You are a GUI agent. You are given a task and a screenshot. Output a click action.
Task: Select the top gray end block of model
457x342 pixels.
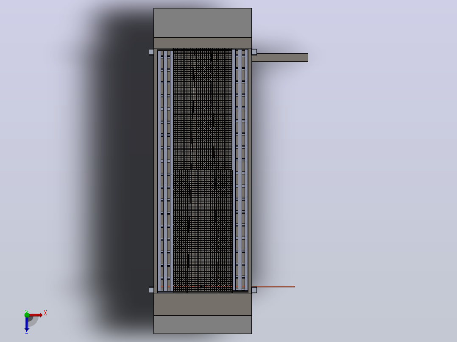(203, 23)
